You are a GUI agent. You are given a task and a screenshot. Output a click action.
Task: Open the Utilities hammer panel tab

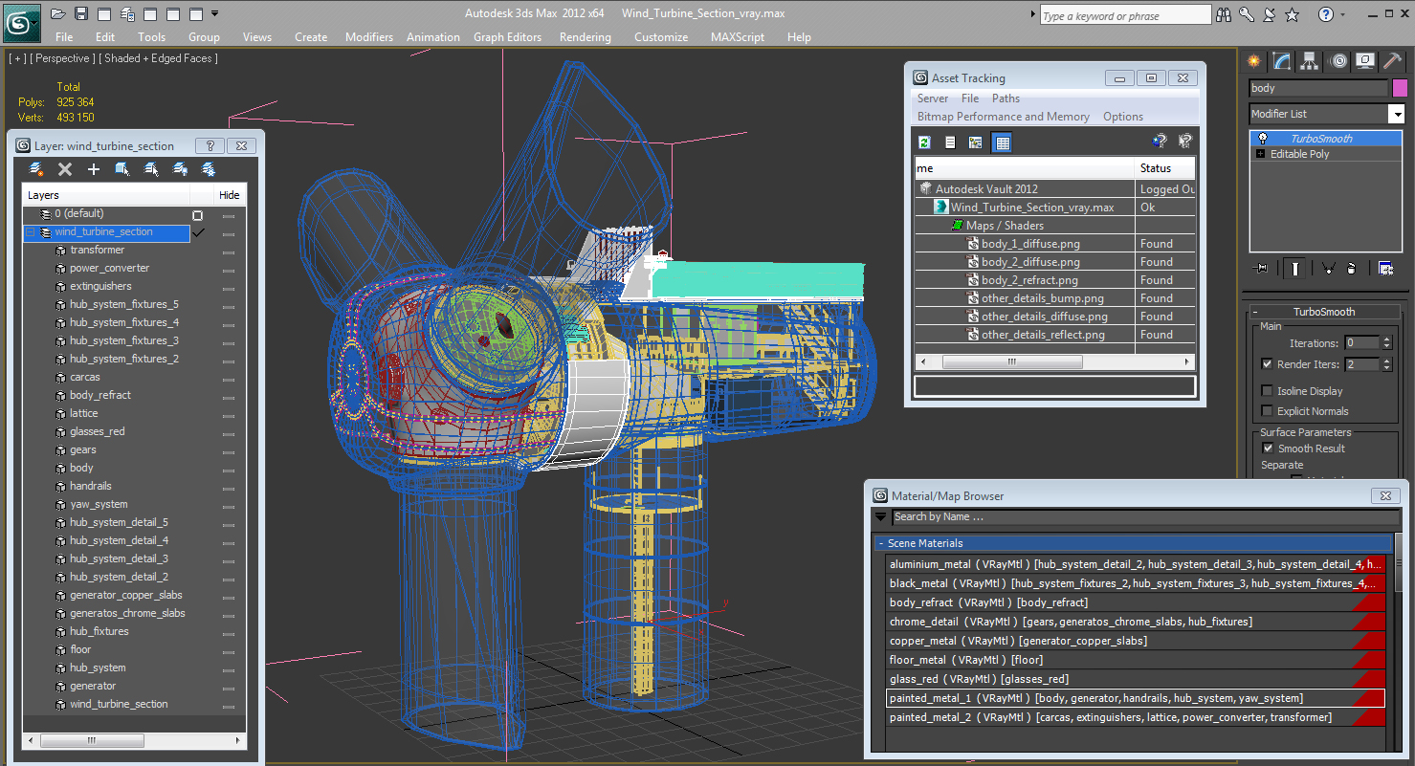pos(1393,61)
